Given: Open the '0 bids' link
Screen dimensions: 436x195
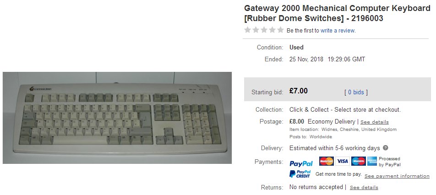Looking at the screenshot, I should 356,92.
